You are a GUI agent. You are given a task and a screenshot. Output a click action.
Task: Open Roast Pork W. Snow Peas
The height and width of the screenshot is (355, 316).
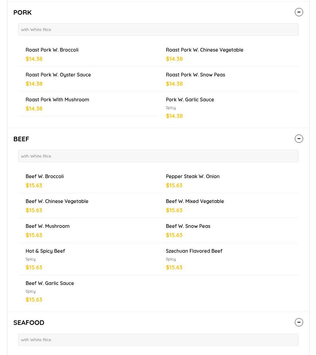pos(195,75)
